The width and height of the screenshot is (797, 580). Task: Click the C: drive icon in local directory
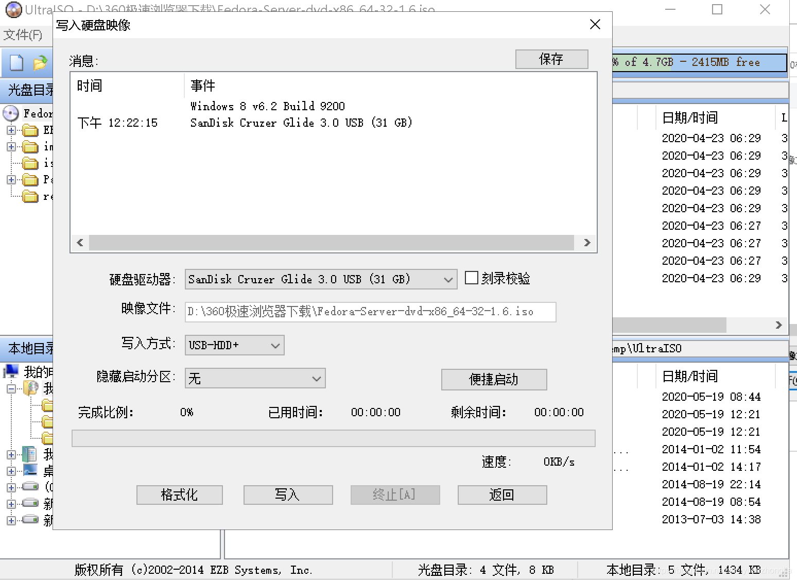click(30, 487)
